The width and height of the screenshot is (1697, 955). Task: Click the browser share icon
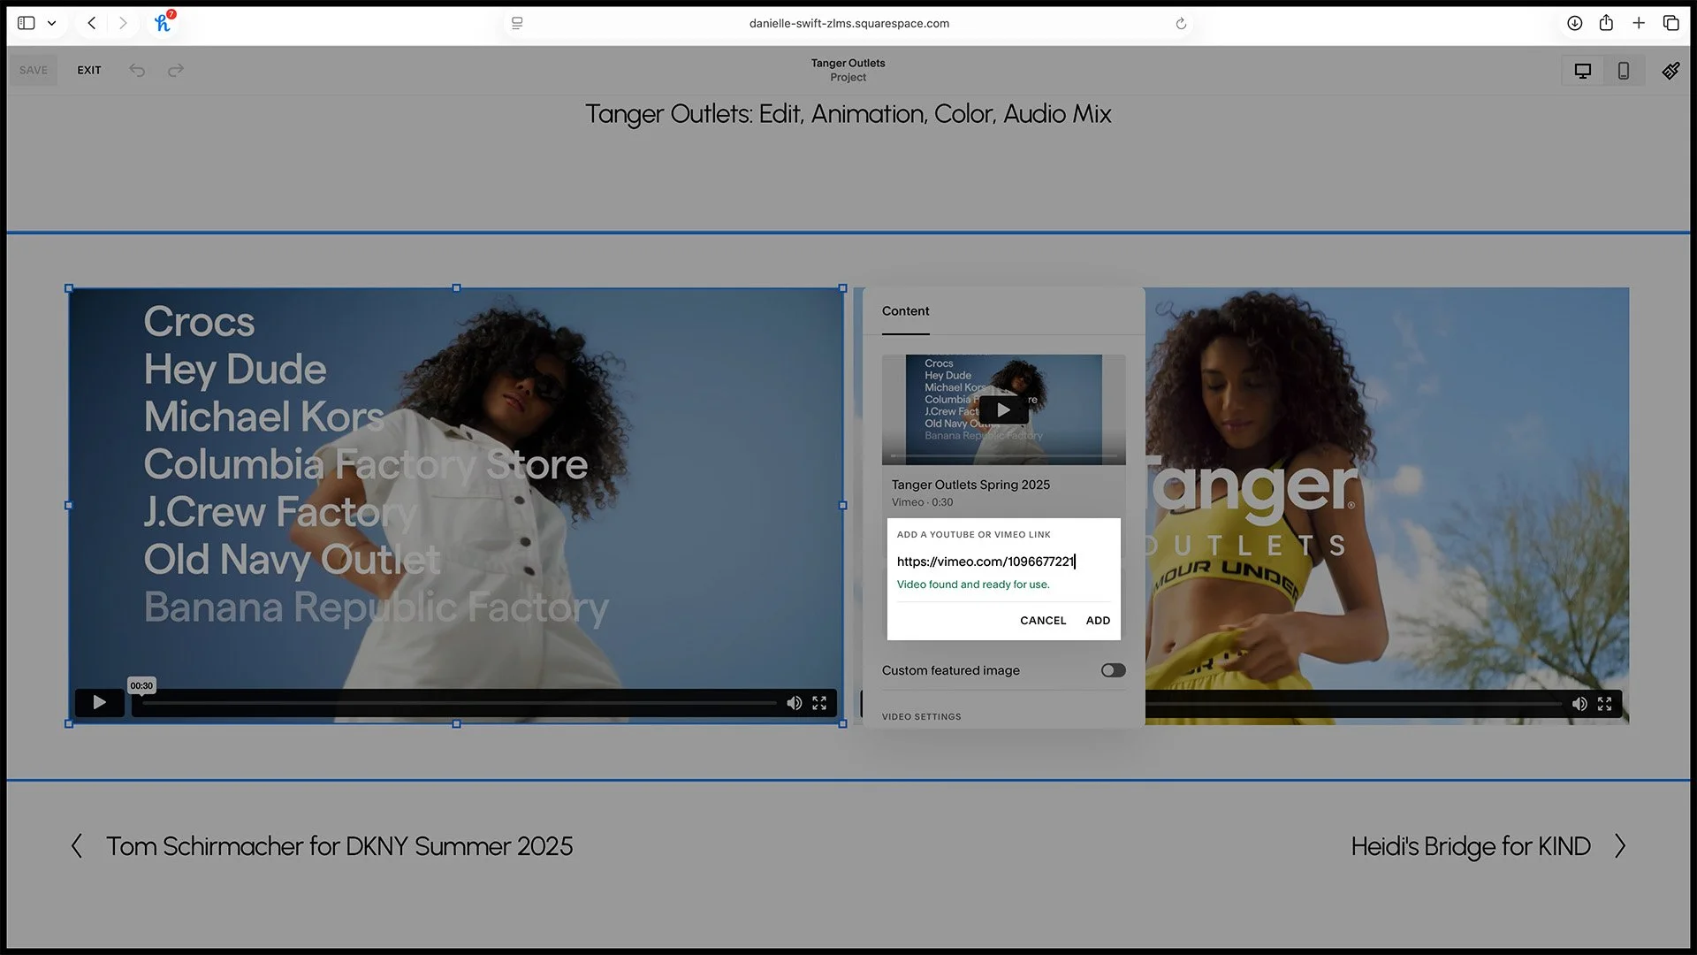tap(1606, 23)
